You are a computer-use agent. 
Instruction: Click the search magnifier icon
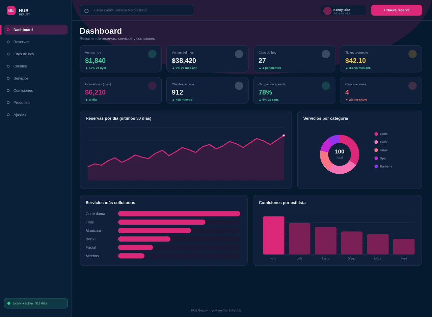[86, 11]
